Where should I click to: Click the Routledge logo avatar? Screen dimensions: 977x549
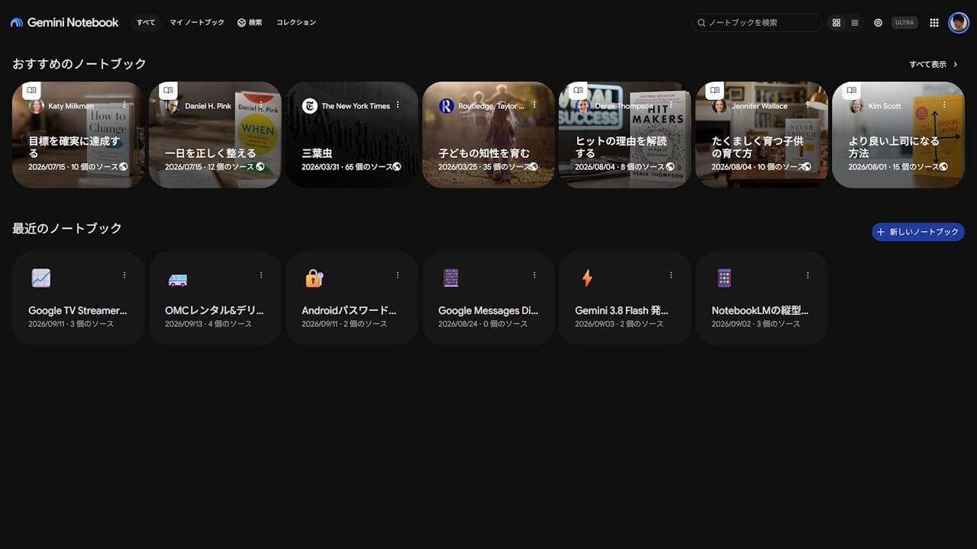tap(447, 106)
